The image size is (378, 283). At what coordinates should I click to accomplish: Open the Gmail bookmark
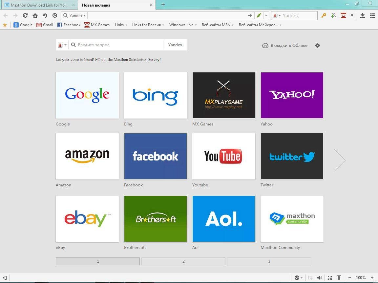point(45,25)
